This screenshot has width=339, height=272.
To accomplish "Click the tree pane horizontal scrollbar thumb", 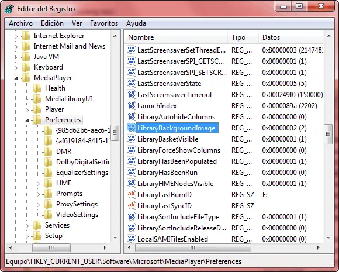I will tap(51, 247).
